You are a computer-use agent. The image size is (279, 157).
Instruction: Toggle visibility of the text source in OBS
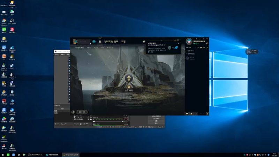click(x=88, y=117)
